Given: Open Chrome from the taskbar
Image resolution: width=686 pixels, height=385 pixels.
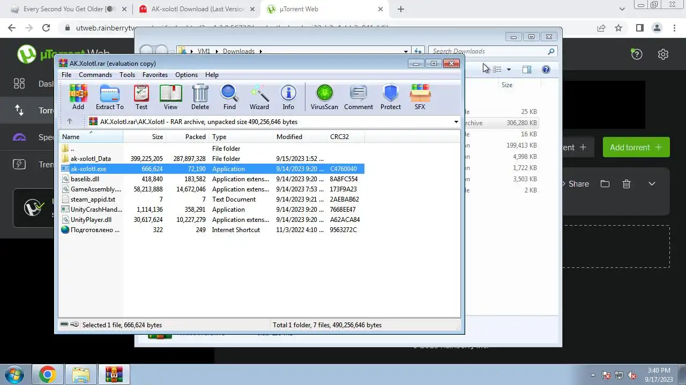Looking at the screenshot, I should pos(47,374).
